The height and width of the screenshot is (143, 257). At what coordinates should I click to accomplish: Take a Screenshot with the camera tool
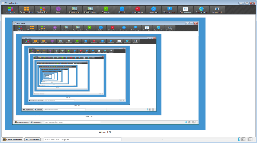tap(217, 10)
